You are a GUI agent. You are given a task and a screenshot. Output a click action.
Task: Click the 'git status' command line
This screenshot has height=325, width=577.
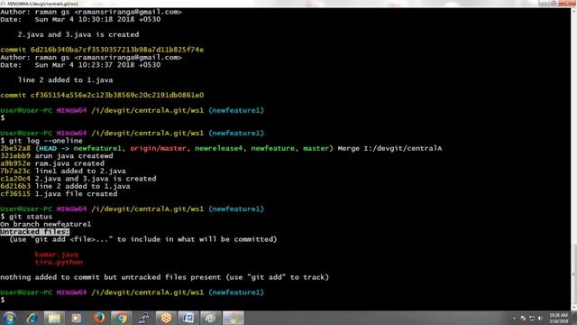pyautogui.click(x=26, y=217)
